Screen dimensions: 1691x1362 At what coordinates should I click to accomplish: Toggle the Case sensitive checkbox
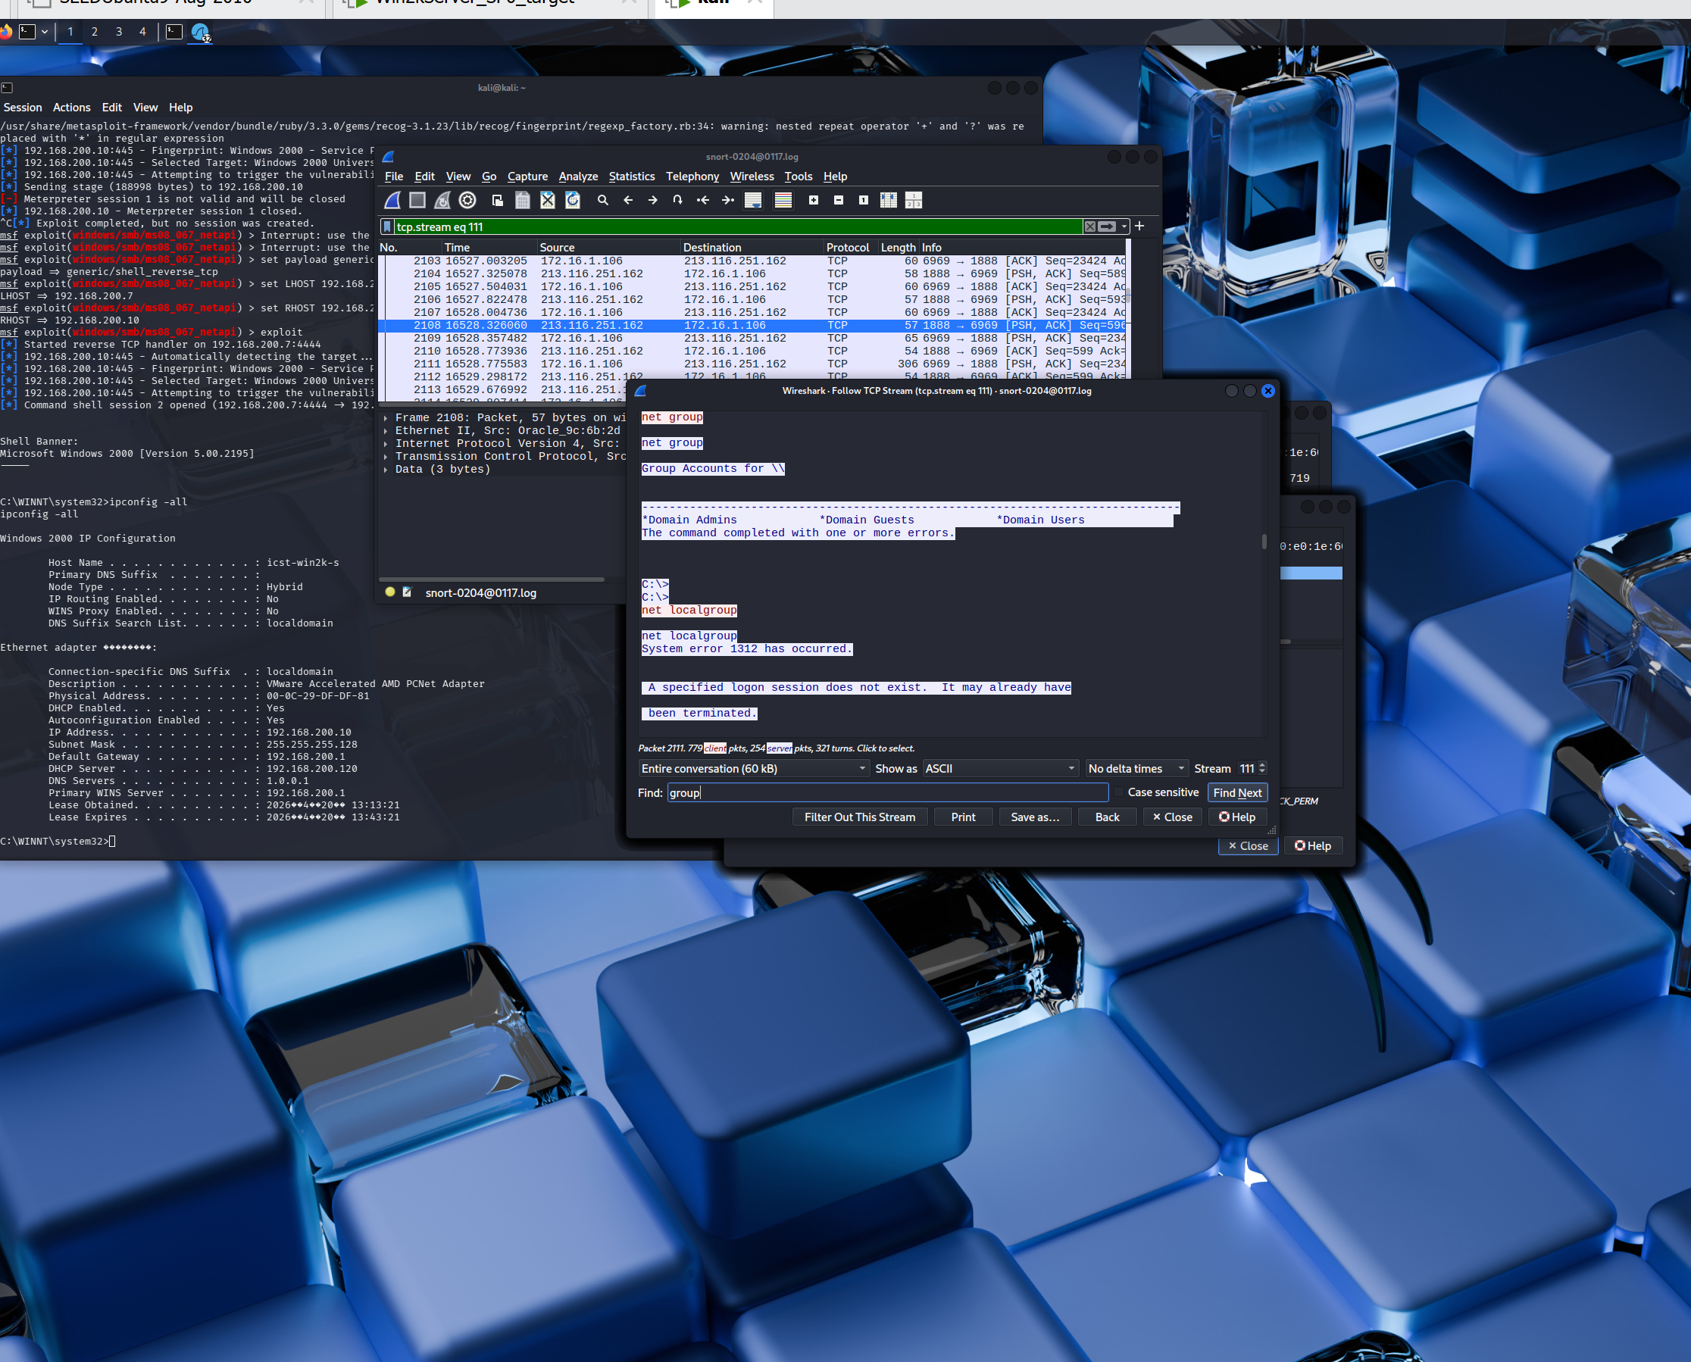pyautogui.click(x=1120, y=792)
